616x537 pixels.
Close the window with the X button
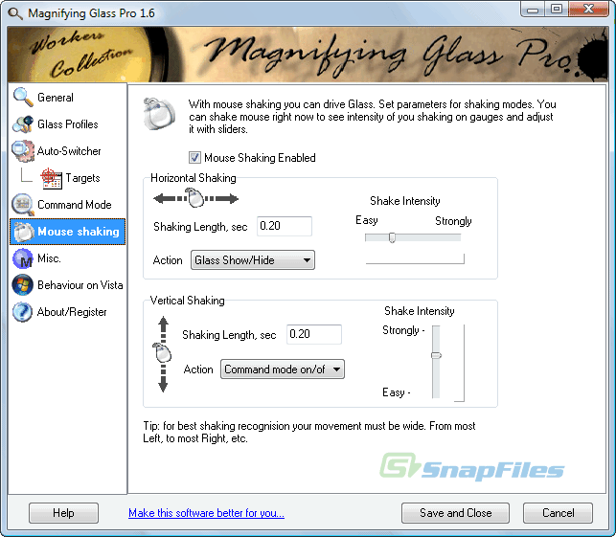click(x=588, y=9)
